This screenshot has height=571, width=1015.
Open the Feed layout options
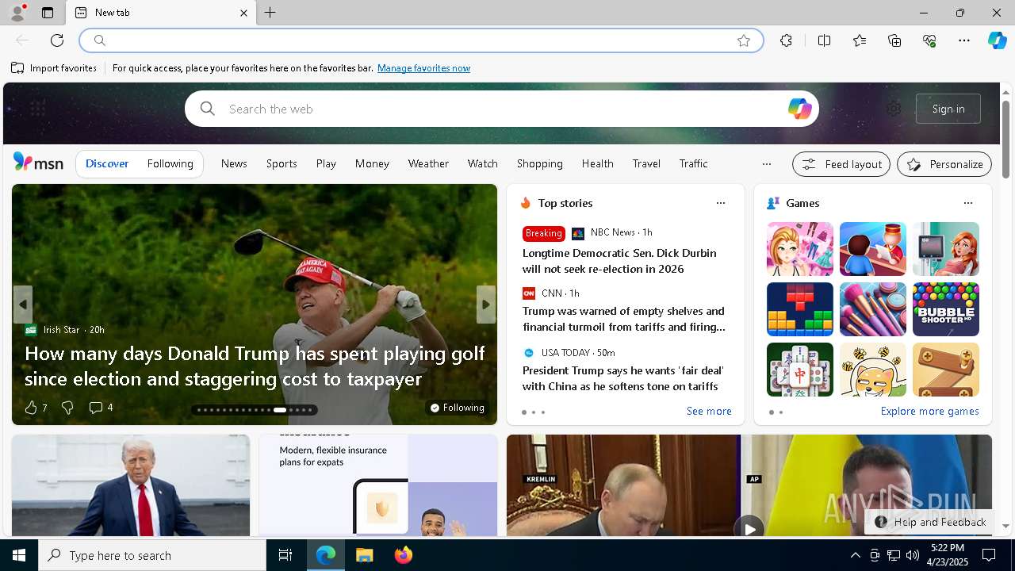tap(841, 164)
